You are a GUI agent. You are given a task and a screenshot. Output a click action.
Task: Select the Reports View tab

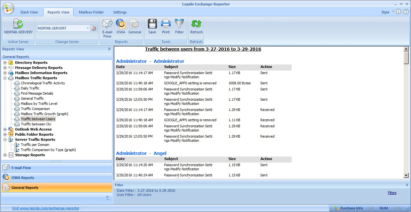58,12
